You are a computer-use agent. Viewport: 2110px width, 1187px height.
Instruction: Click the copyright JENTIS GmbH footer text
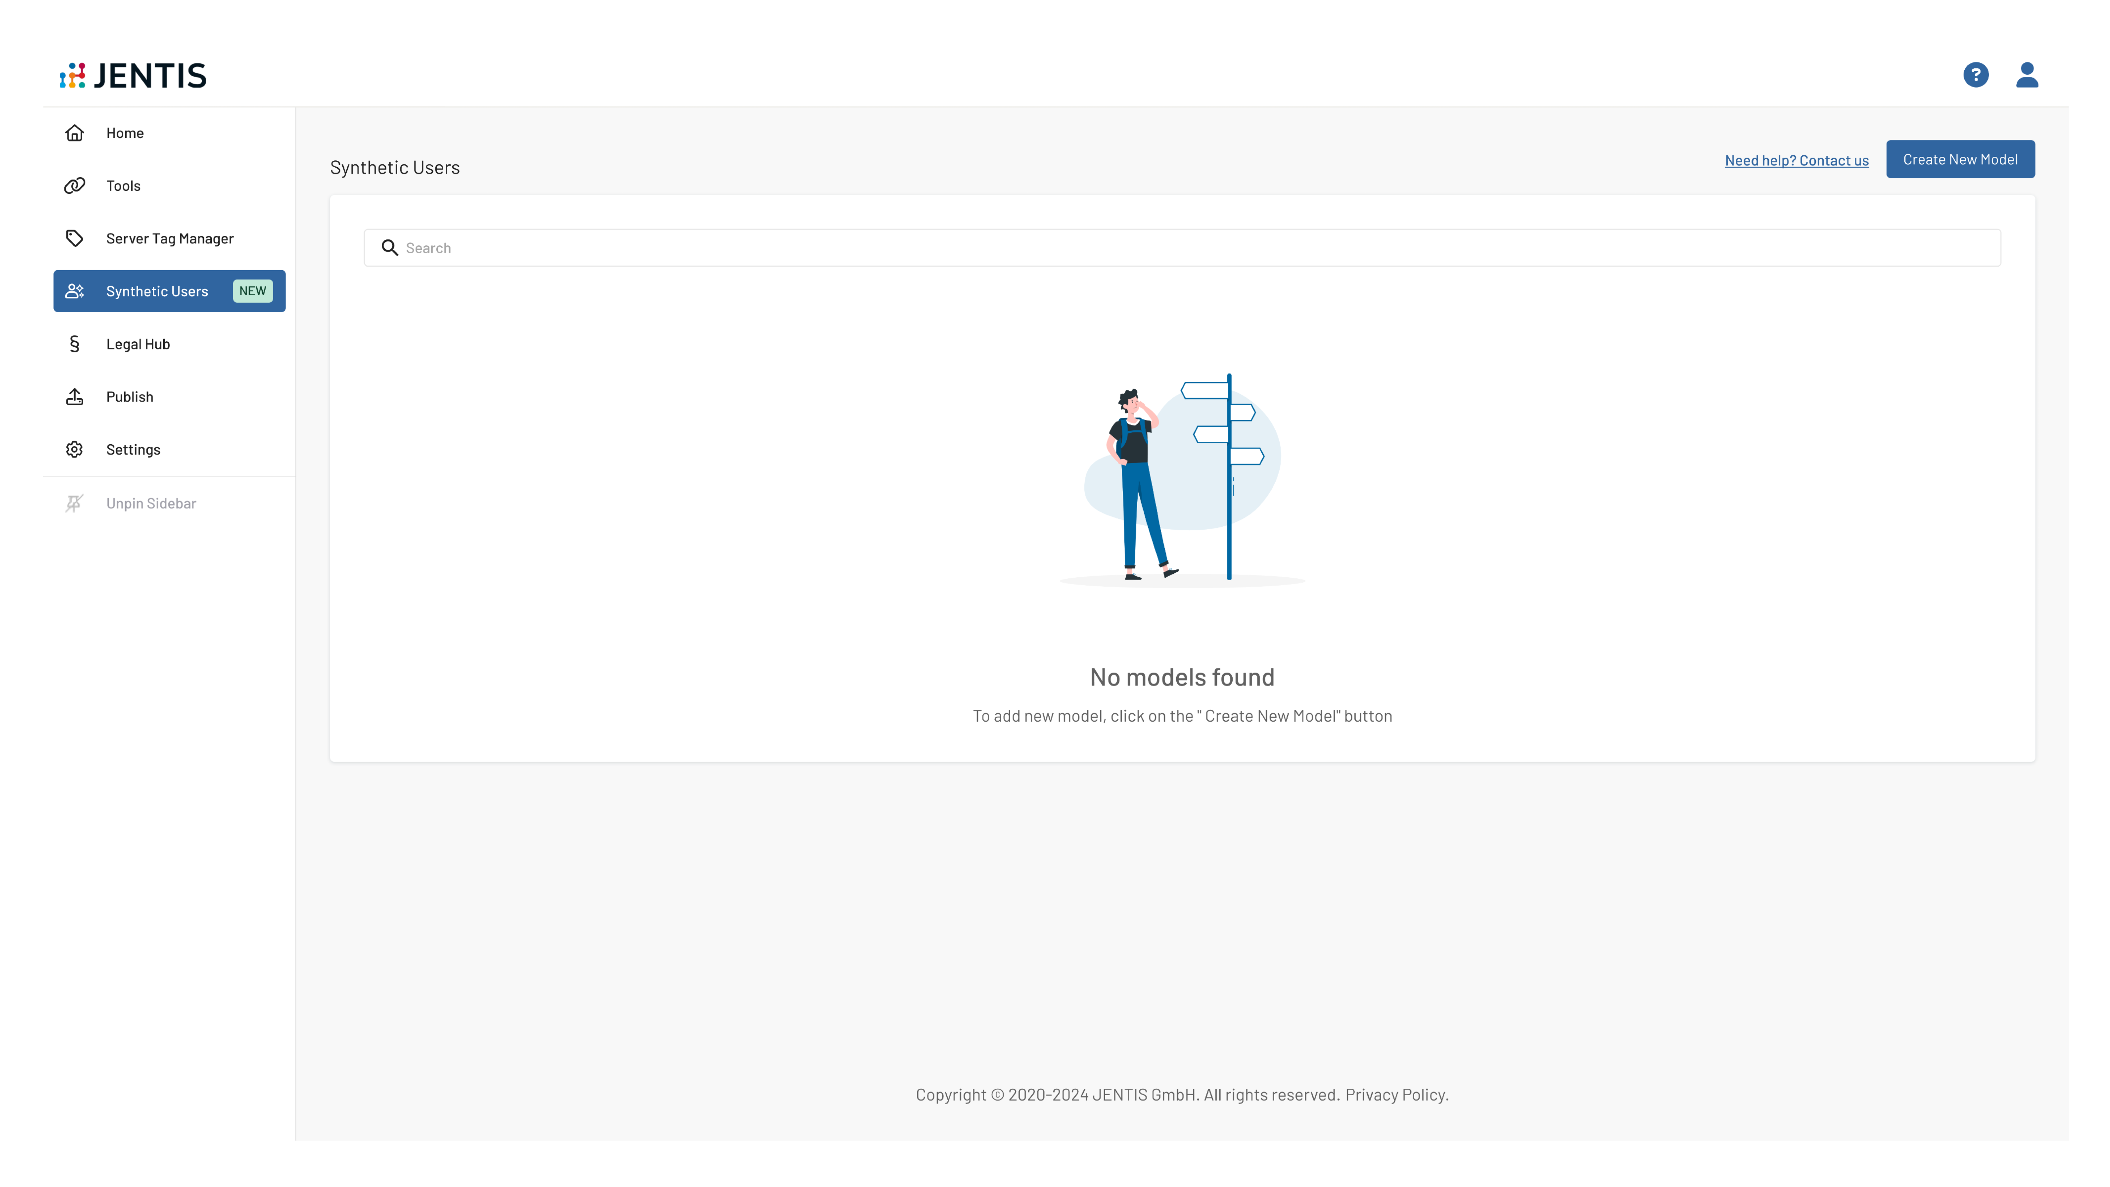(x=1127, y=1095)
